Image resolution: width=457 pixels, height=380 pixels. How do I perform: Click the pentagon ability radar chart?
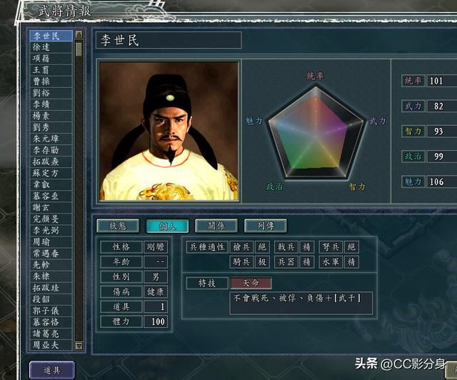click(x=316, y=132)
